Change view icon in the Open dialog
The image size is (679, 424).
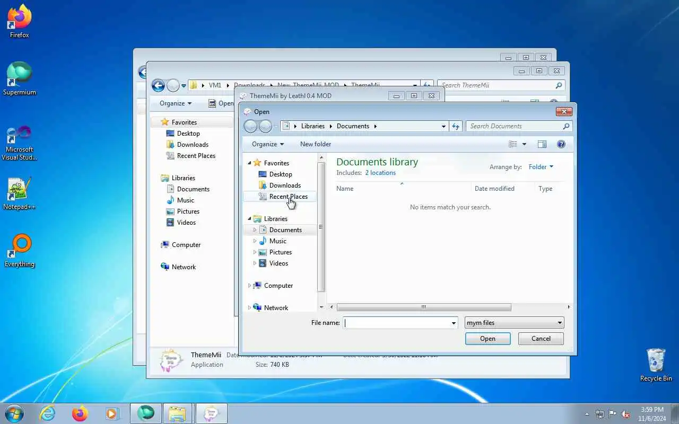click(x=513, y=144)
